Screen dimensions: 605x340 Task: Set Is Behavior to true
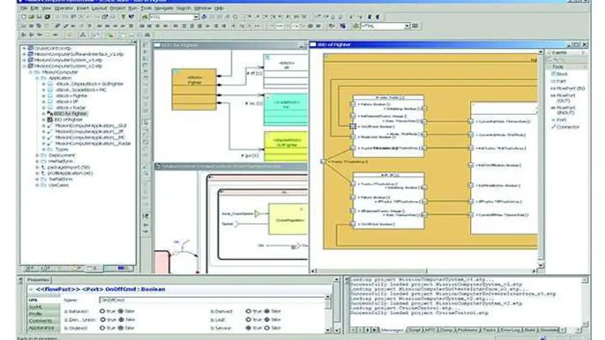click(x=102, y=311)
